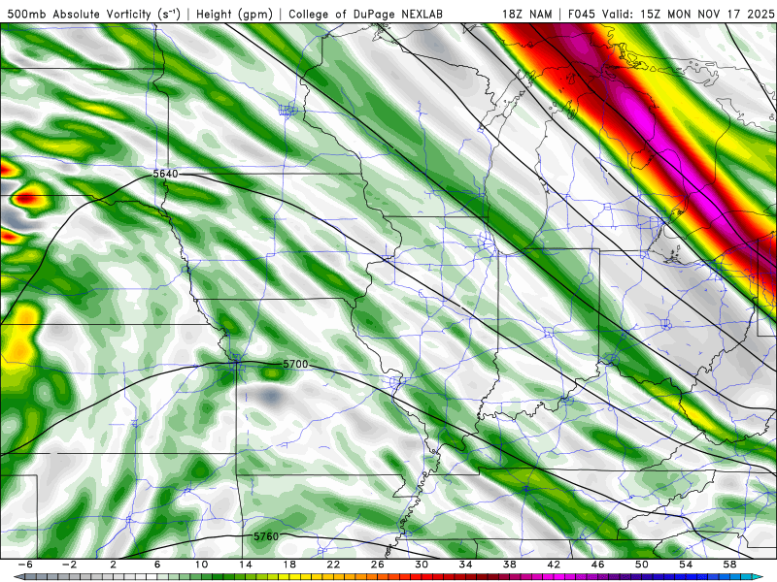Click the 5760 height contour label
777x582 pixels.
tap(266, 536)
